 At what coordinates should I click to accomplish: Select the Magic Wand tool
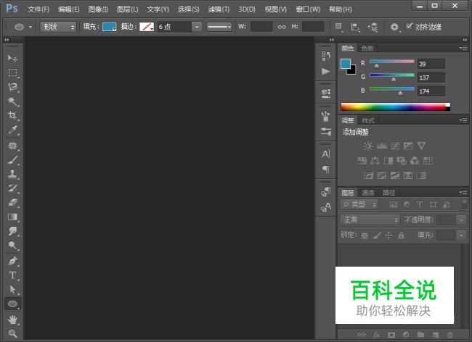(12, 101)
